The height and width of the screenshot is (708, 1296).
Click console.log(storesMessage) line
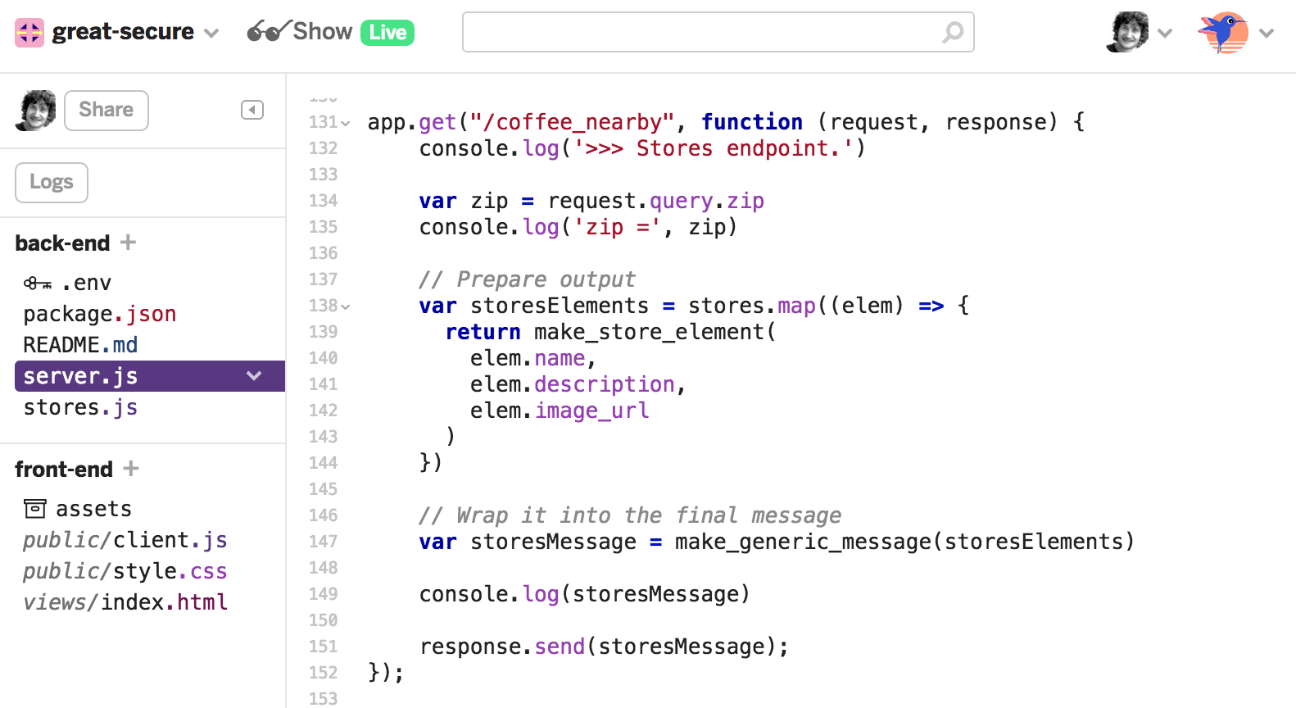coord(585,594)
